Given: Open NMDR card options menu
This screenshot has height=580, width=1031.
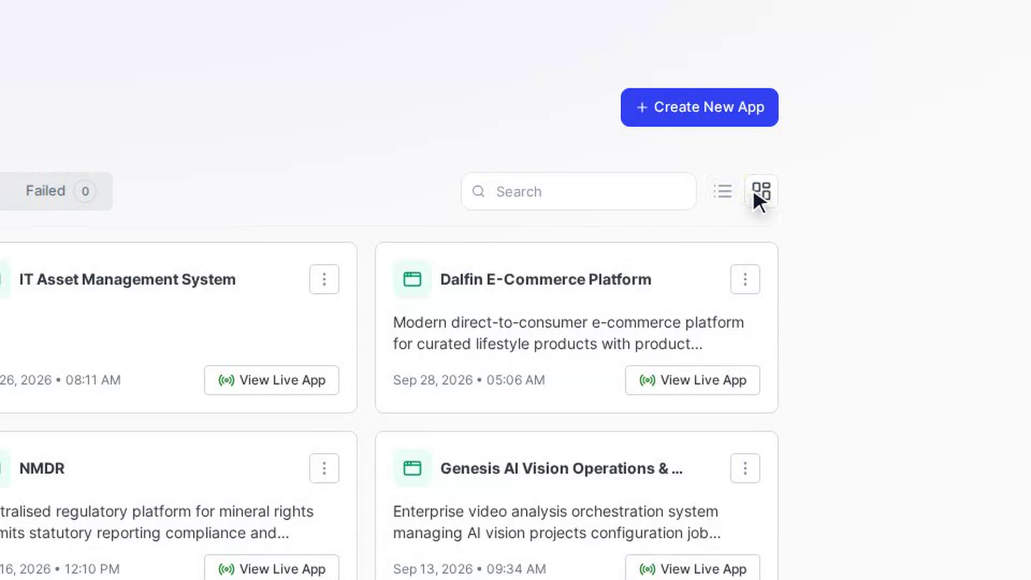Looking at the screenshot, I should click(324, 468).
